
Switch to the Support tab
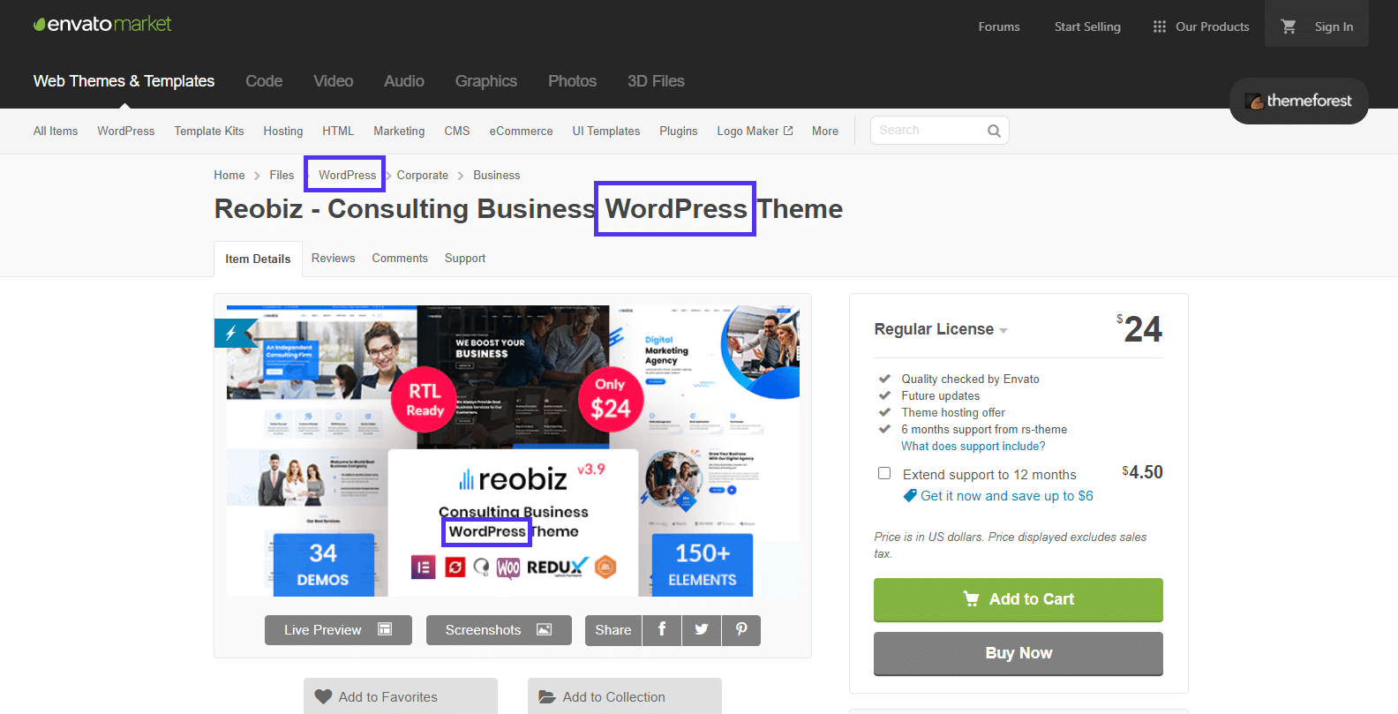[465, 258]
